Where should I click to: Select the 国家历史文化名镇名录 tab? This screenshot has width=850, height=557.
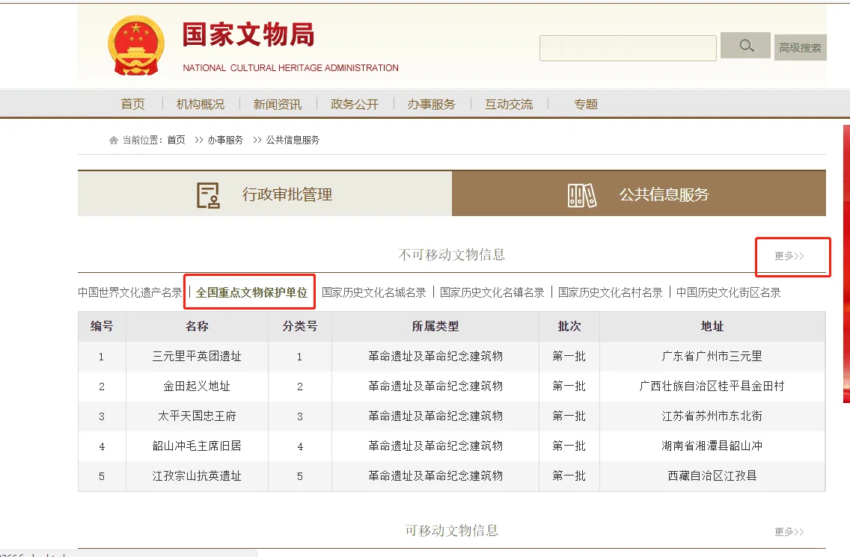pyautogui.click(x=492, y=292)
